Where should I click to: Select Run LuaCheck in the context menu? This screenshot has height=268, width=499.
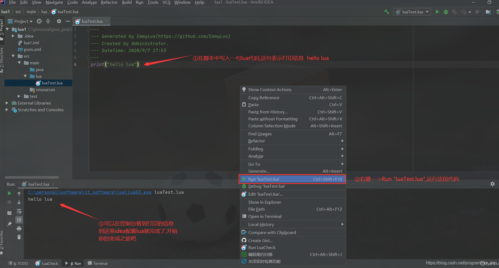293,248
